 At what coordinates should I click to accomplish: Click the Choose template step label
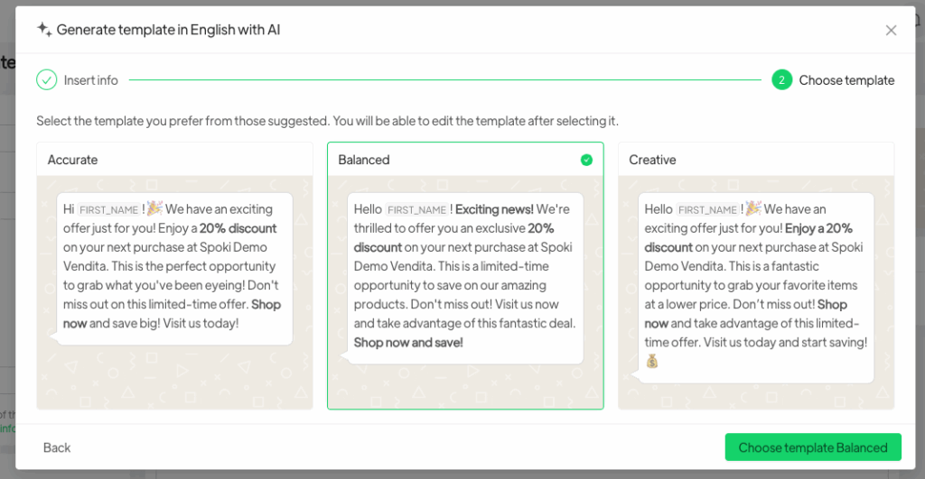846,80
